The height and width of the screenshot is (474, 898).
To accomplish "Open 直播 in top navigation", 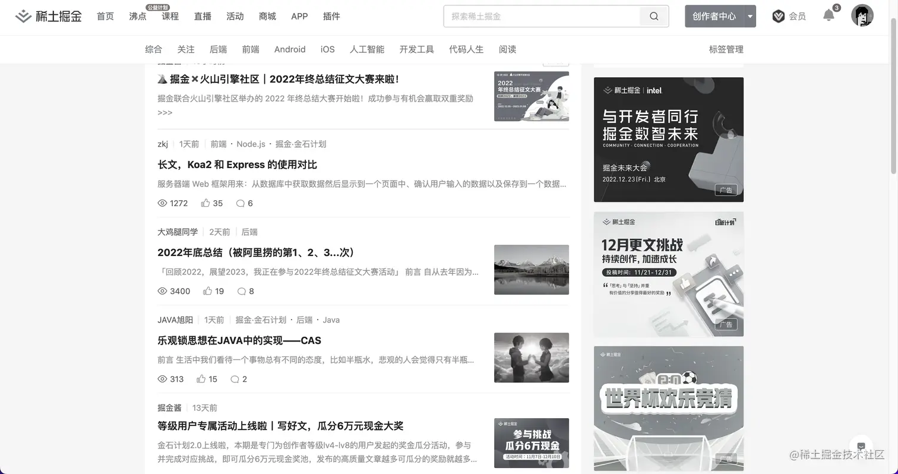I will click(x=203, y=17).
